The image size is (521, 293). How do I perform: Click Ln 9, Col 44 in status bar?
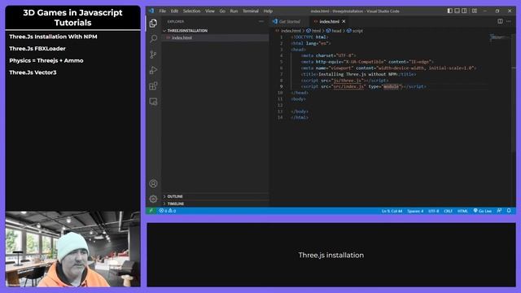pyautogui.click(x=392, y=211)
